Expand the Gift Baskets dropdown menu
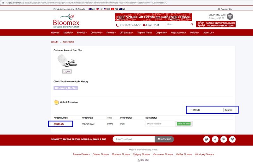The width and height of the screenshot is (253, 163). (x=126, y=33)
